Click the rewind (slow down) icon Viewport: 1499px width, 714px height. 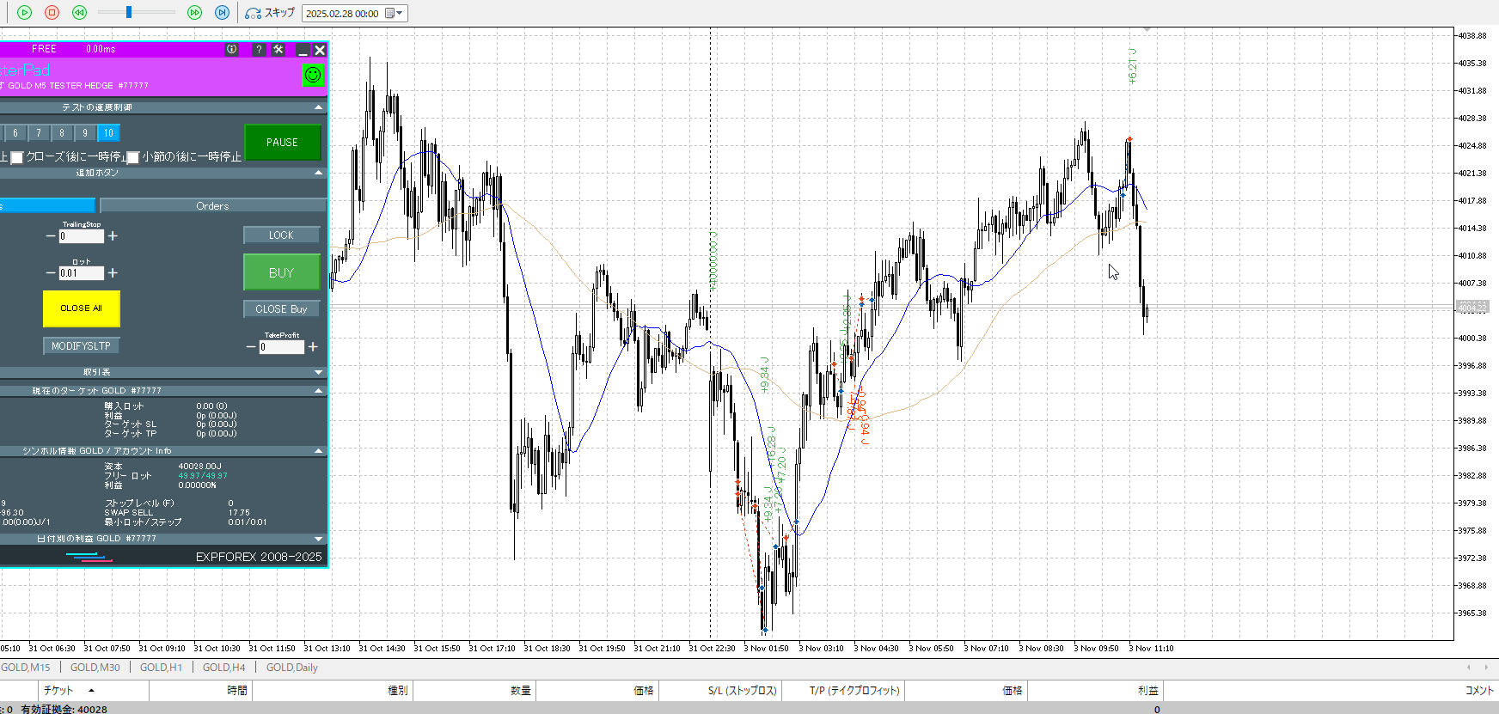[79, 13]
